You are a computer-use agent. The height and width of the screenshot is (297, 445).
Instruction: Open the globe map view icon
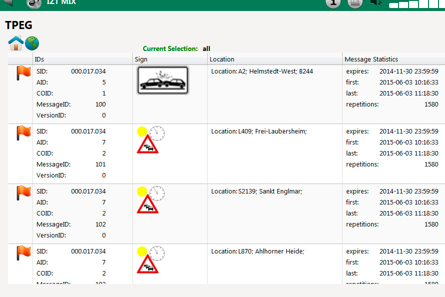tap(32, 43)
